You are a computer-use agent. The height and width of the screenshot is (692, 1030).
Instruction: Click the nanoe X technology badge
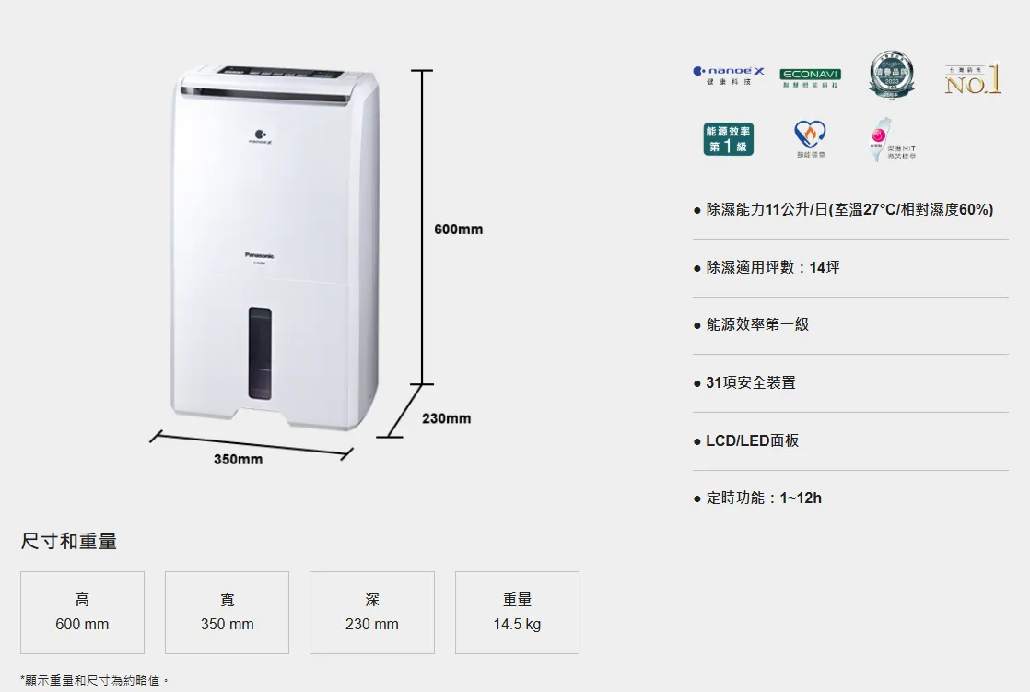pos(729,76)
